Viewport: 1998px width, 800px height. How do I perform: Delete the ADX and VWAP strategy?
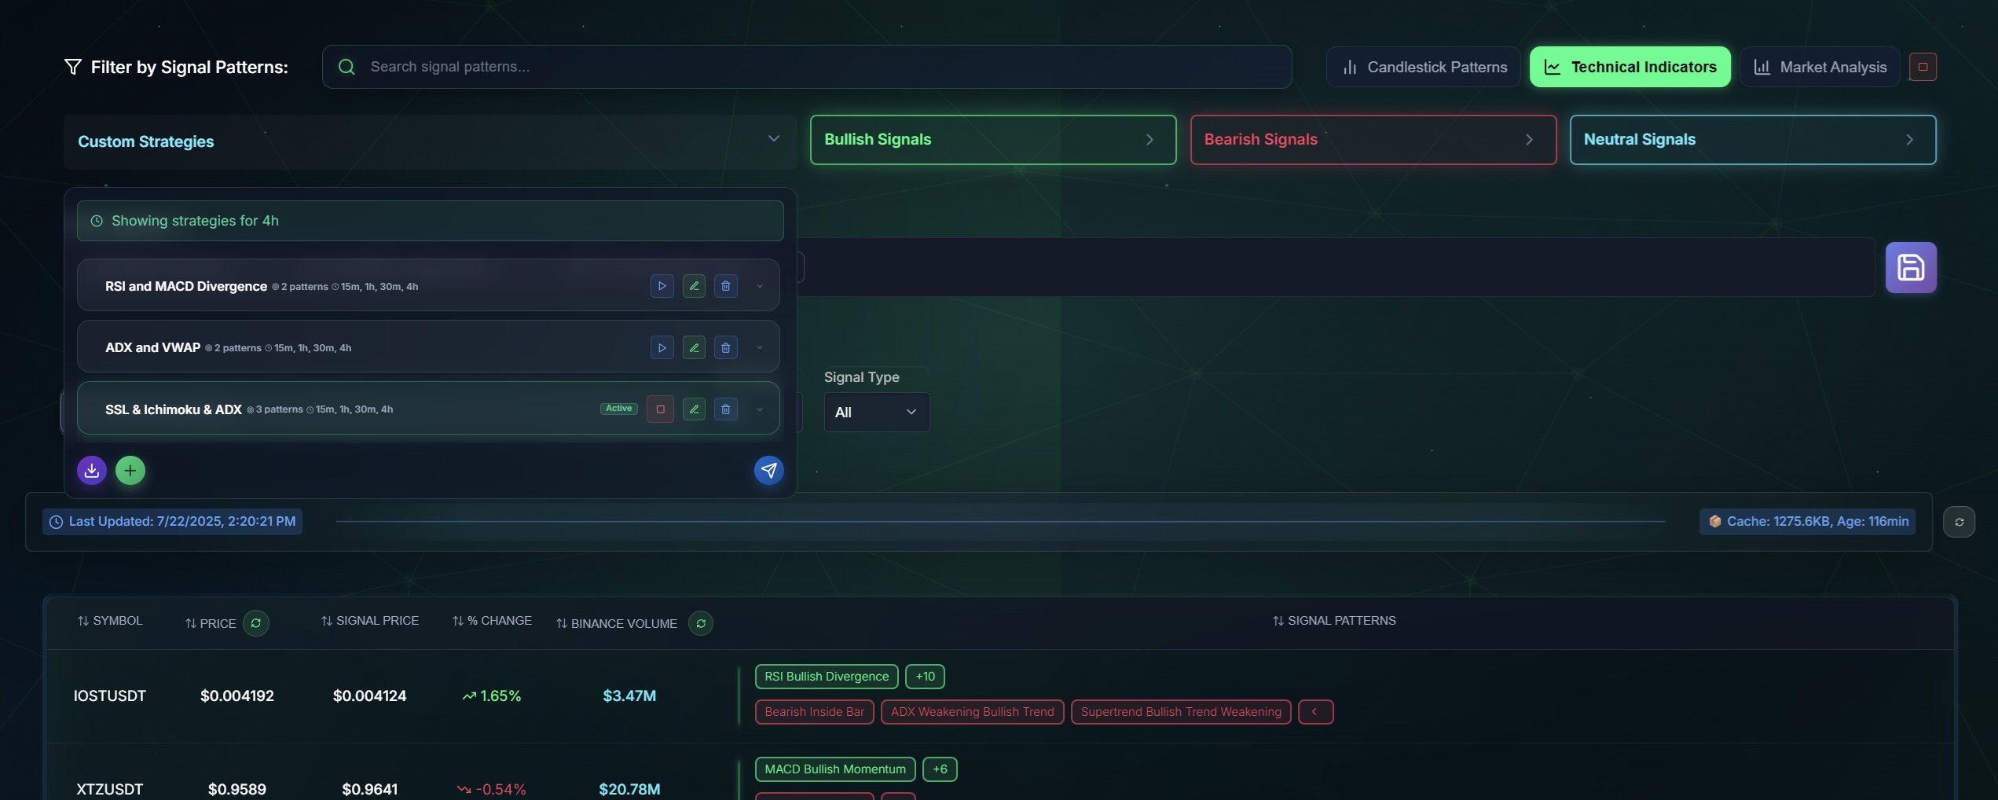(726, 347)
